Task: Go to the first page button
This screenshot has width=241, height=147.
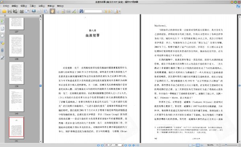Action: (98, 145)
